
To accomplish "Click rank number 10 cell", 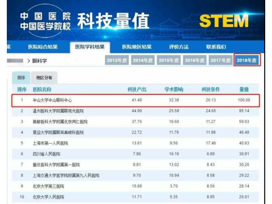I will pos(22,197).
